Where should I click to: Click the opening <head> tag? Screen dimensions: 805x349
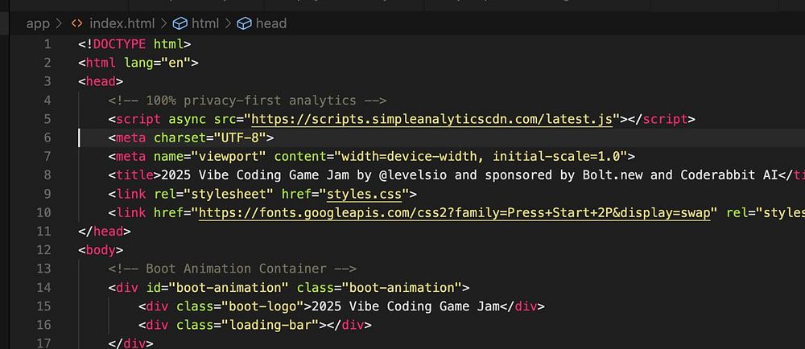point(101,81)
